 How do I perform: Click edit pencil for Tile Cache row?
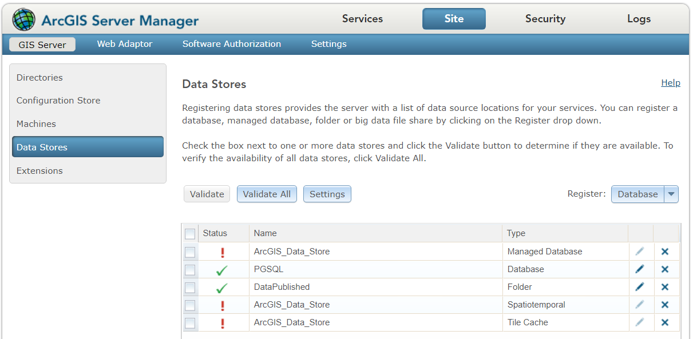click(640, 322)
